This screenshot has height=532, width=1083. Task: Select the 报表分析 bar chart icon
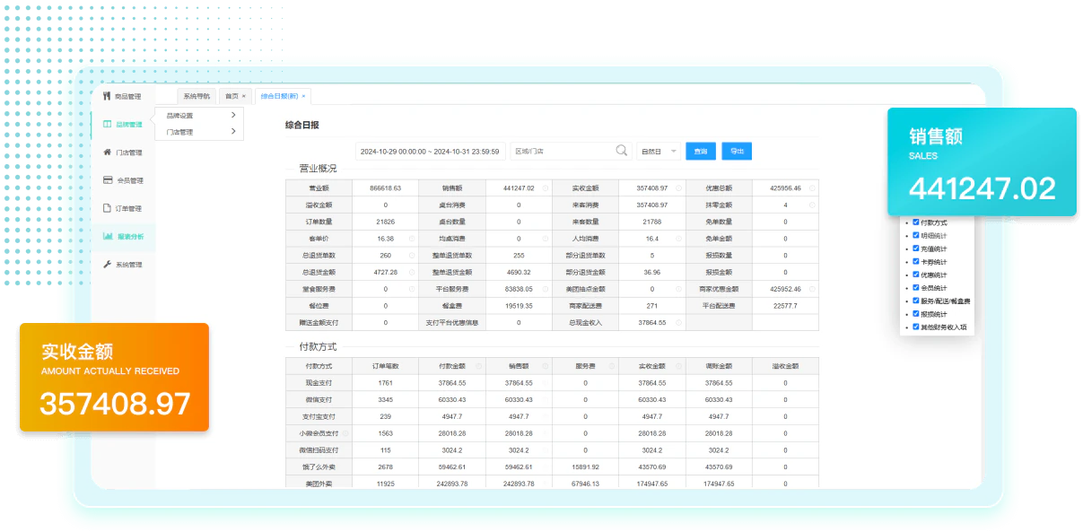[108, 237]
